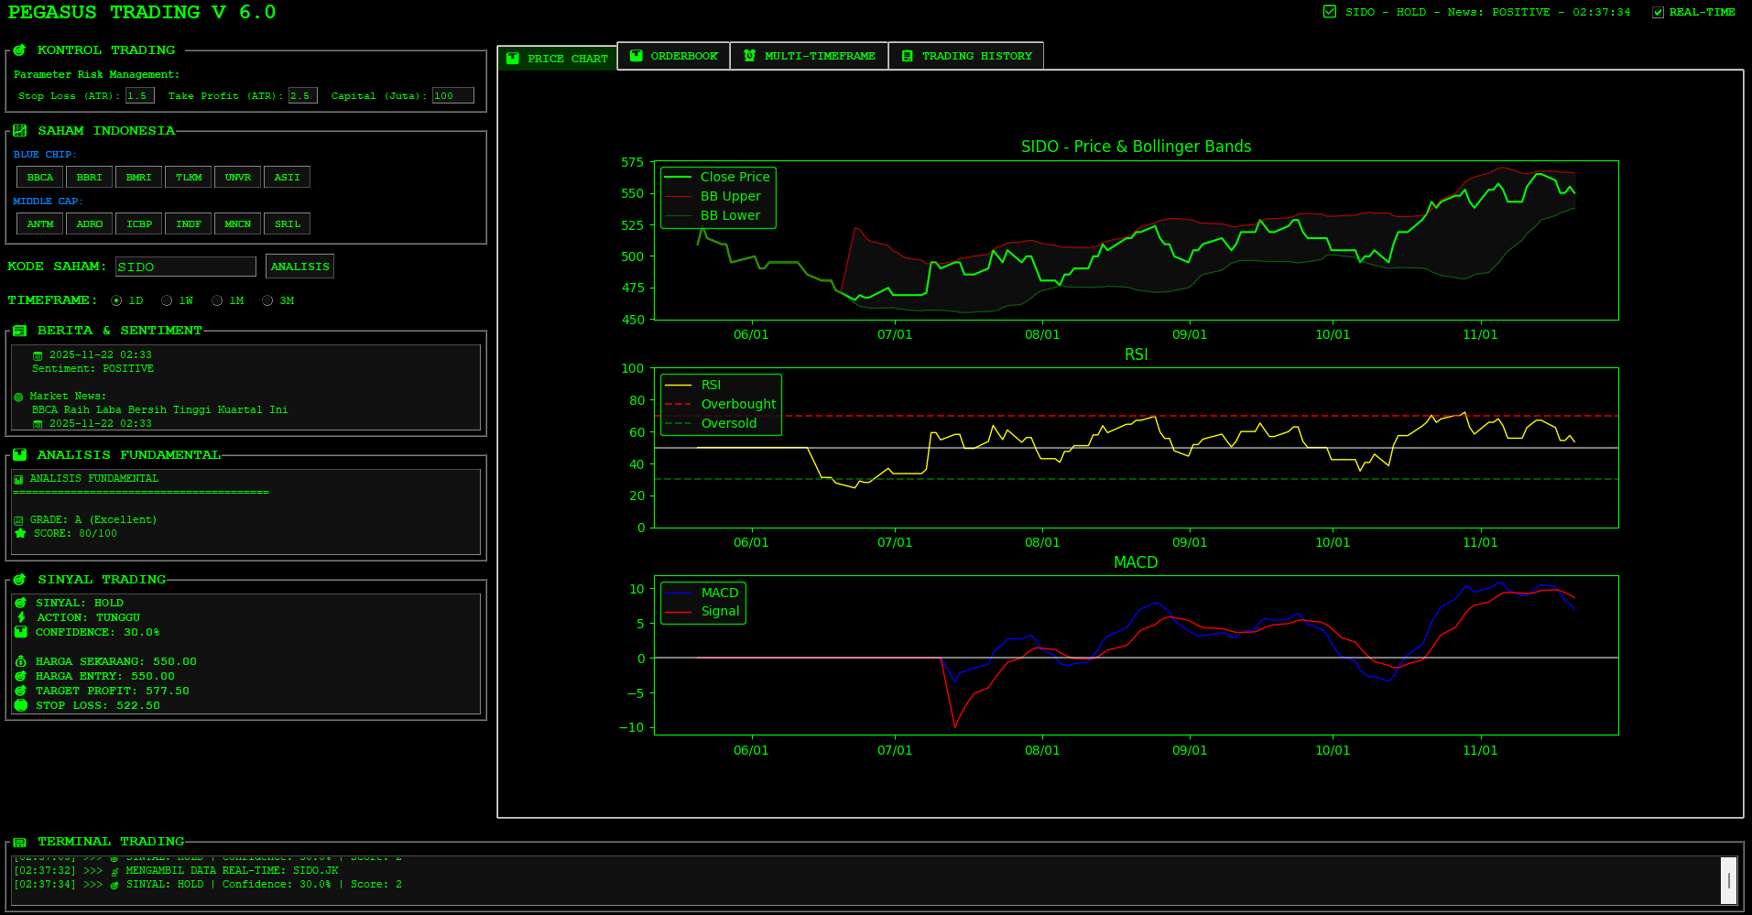The height and width of the screenshot is (915, 1752).
Task: Click the Analisis Fundamental panel icon
Action: (x=19, y=455)
